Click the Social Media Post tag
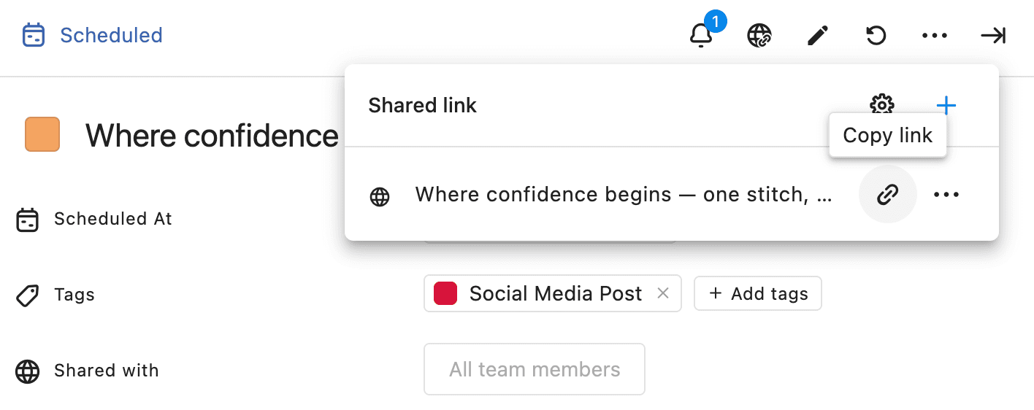 [x=555, y=293]
